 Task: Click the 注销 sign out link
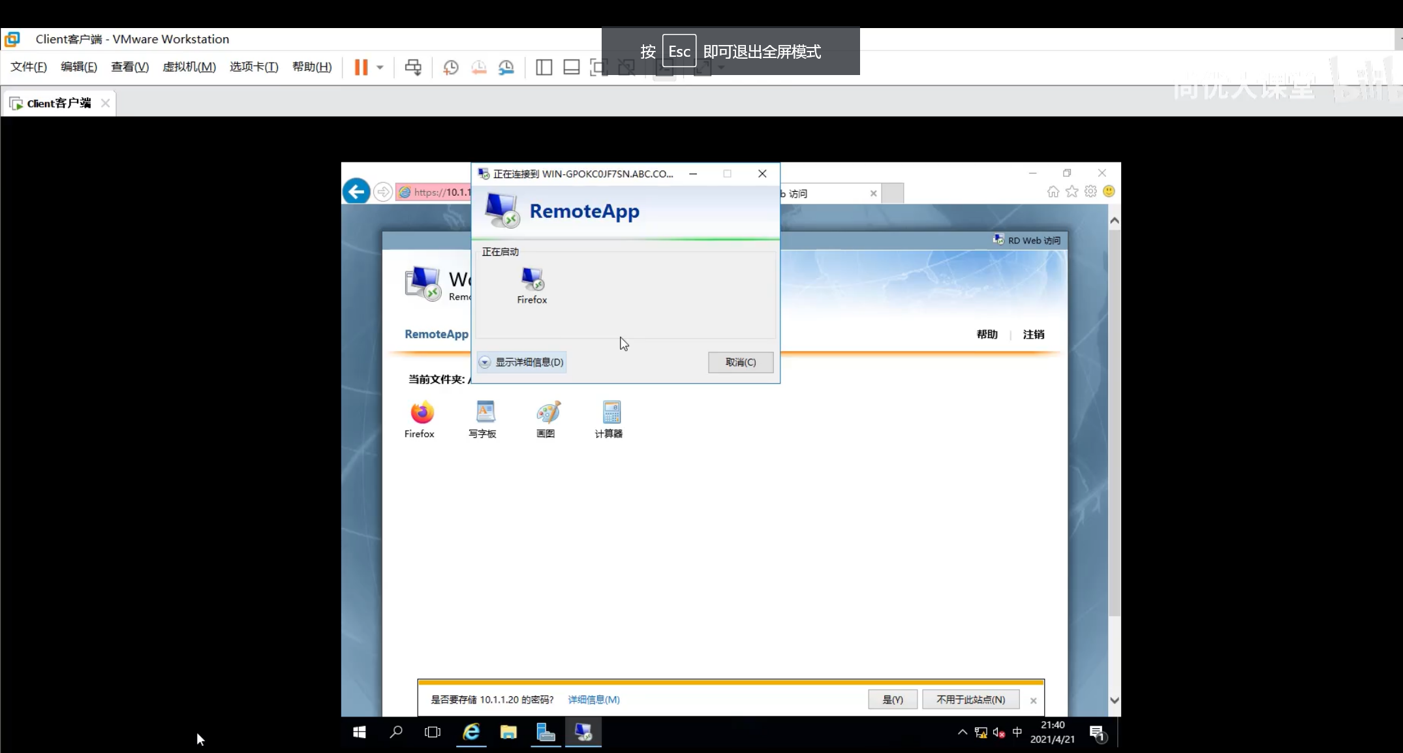(1033, 334)
